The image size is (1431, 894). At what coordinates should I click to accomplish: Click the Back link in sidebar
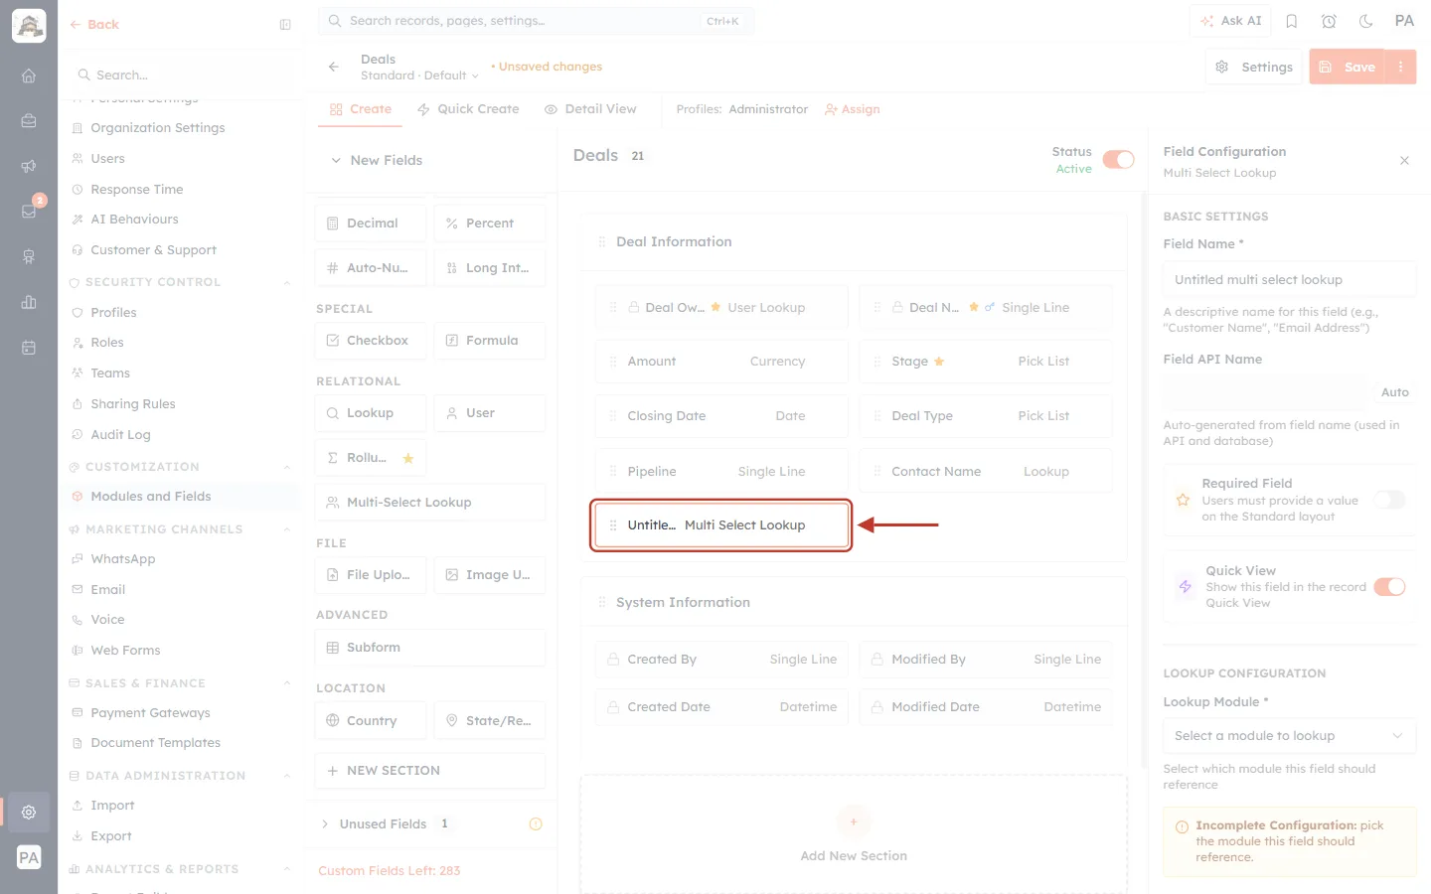pyautogui.click(x=94, y=25)
